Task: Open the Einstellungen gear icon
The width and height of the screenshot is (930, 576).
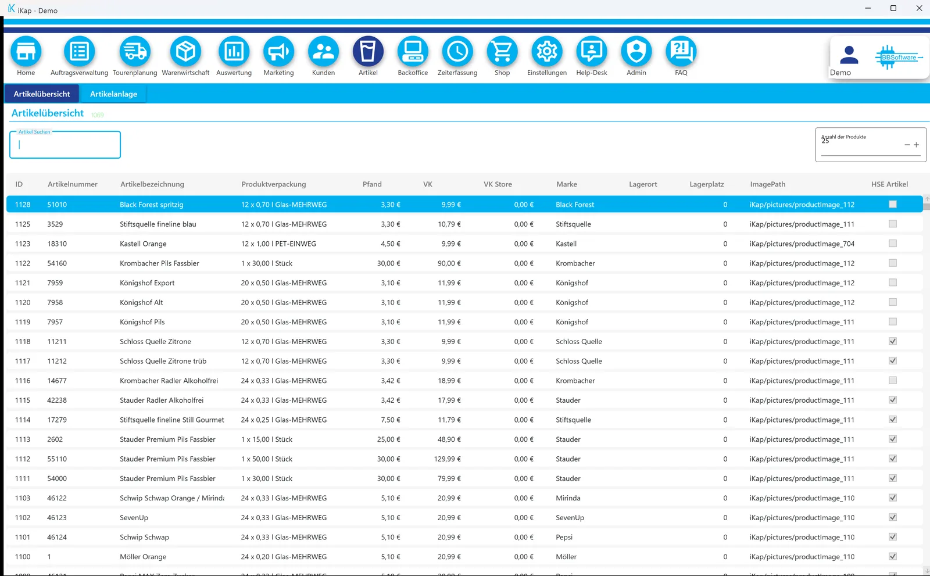Action: click(547, 51)
